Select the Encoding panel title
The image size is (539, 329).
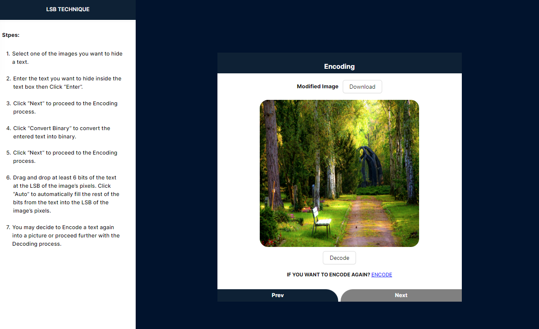point(339,66)
